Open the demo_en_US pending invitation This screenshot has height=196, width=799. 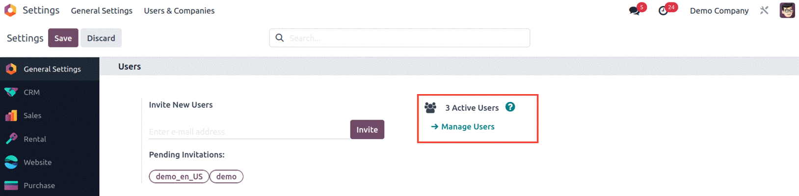[x=179, y=176]
